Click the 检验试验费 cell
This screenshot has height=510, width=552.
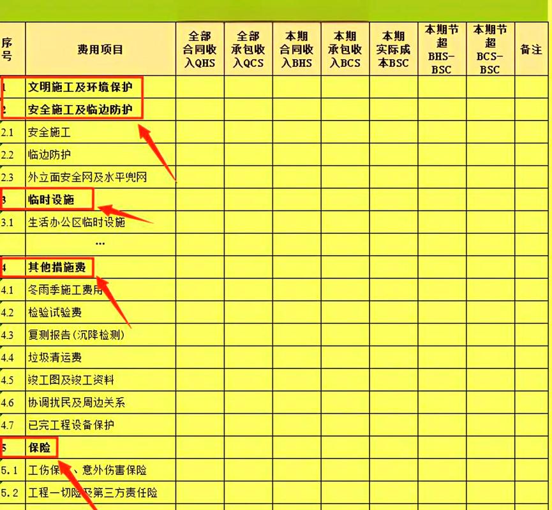[100, 312]
